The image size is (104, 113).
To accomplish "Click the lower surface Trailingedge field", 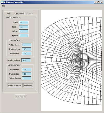I will tap(27, 74).
